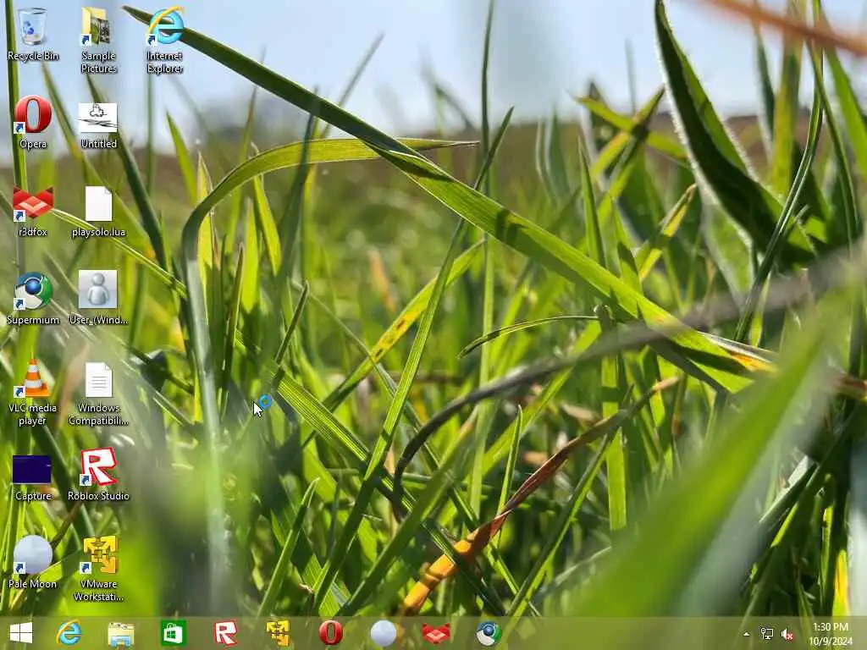Select the Internet Explorer desktop shortcut
This screenshot has height=650, width=867.
(165, 40)
